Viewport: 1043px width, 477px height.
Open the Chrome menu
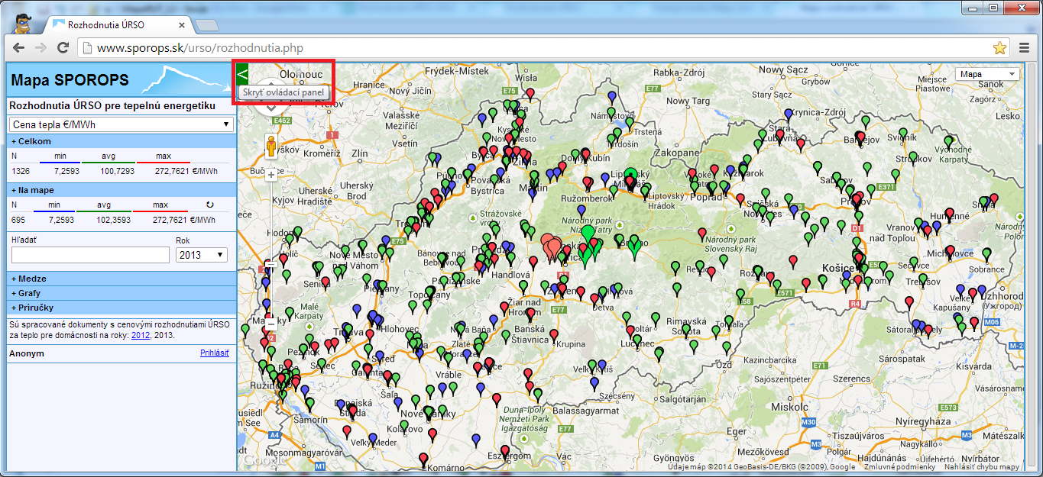[x=1025, y=48]
